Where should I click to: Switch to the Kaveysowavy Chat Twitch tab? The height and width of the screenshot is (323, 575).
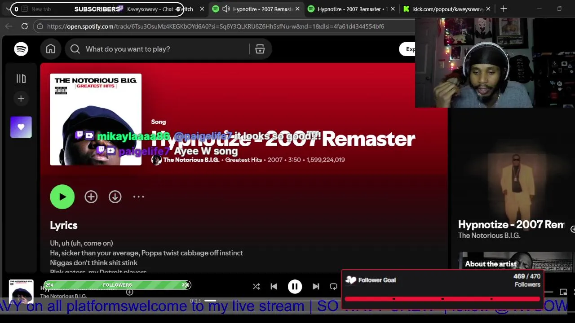pyautogui.click(x=159, y=9)
